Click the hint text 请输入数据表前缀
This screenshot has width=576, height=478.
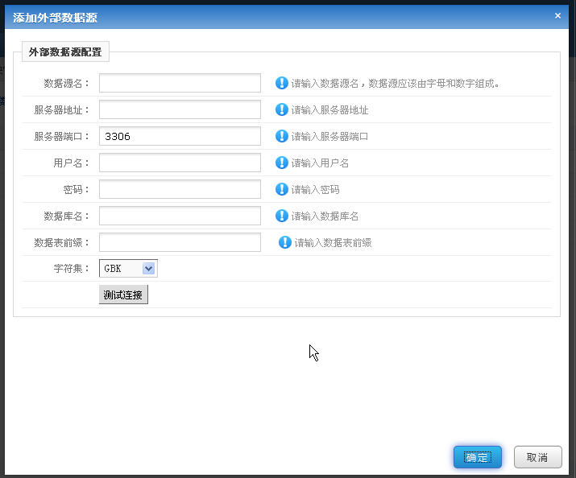coord(334,243)
